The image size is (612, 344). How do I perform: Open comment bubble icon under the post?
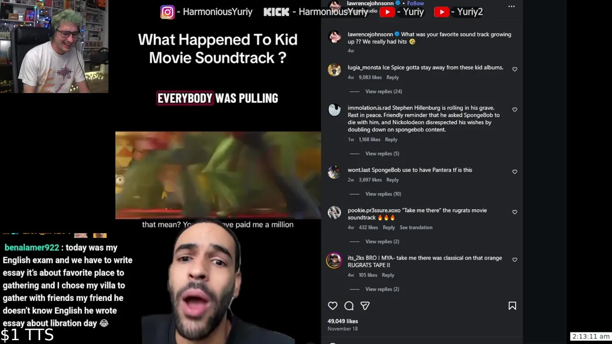point(349,306)
